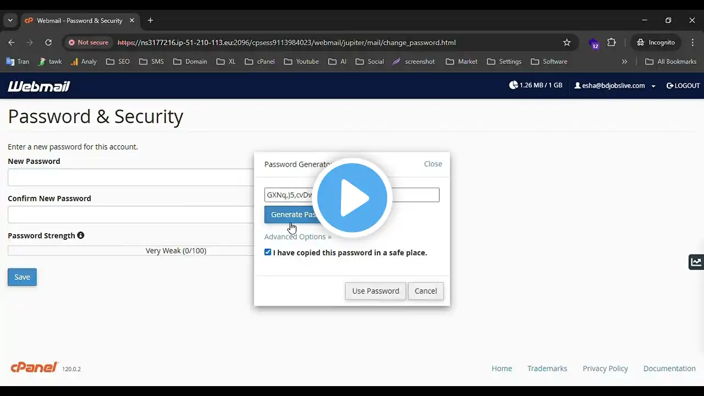
Task: Click the Password Strength info icon
Action: tap(81, 235)
